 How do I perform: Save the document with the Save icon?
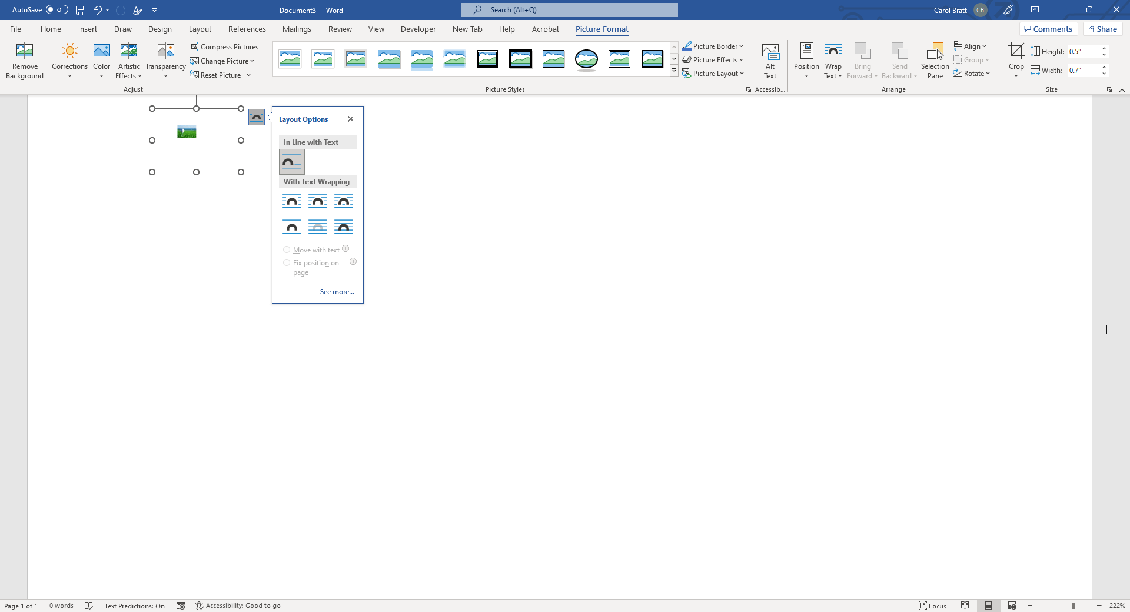(x=81, y=10)
